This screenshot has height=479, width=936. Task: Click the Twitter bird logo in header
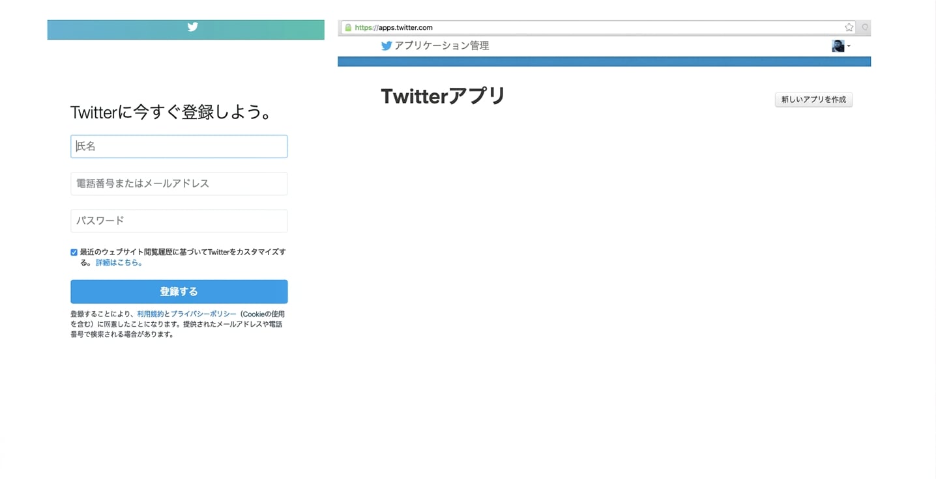pyautogui.click(x=192, y=27)
